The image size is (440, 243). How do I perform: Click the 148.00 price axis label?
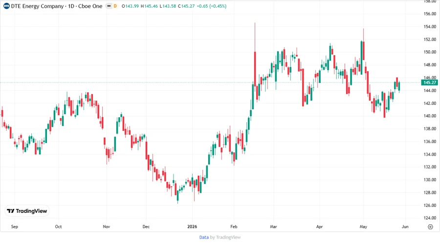pyautogui.click(x=430, y=65)
